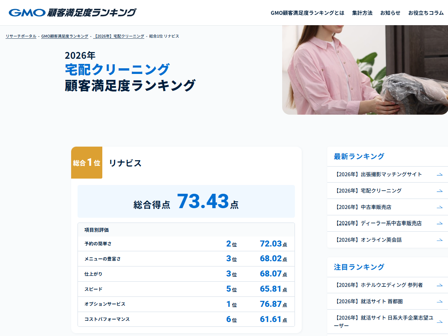Viewport: 448px width, 336px height.
Task: Select the コストパフォーマンス rating row
Action: [186, 319]
